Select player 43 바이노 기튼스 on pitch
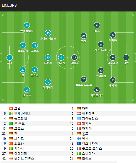Viewport: 136px width, 163px height. click(x=48, y=33)
